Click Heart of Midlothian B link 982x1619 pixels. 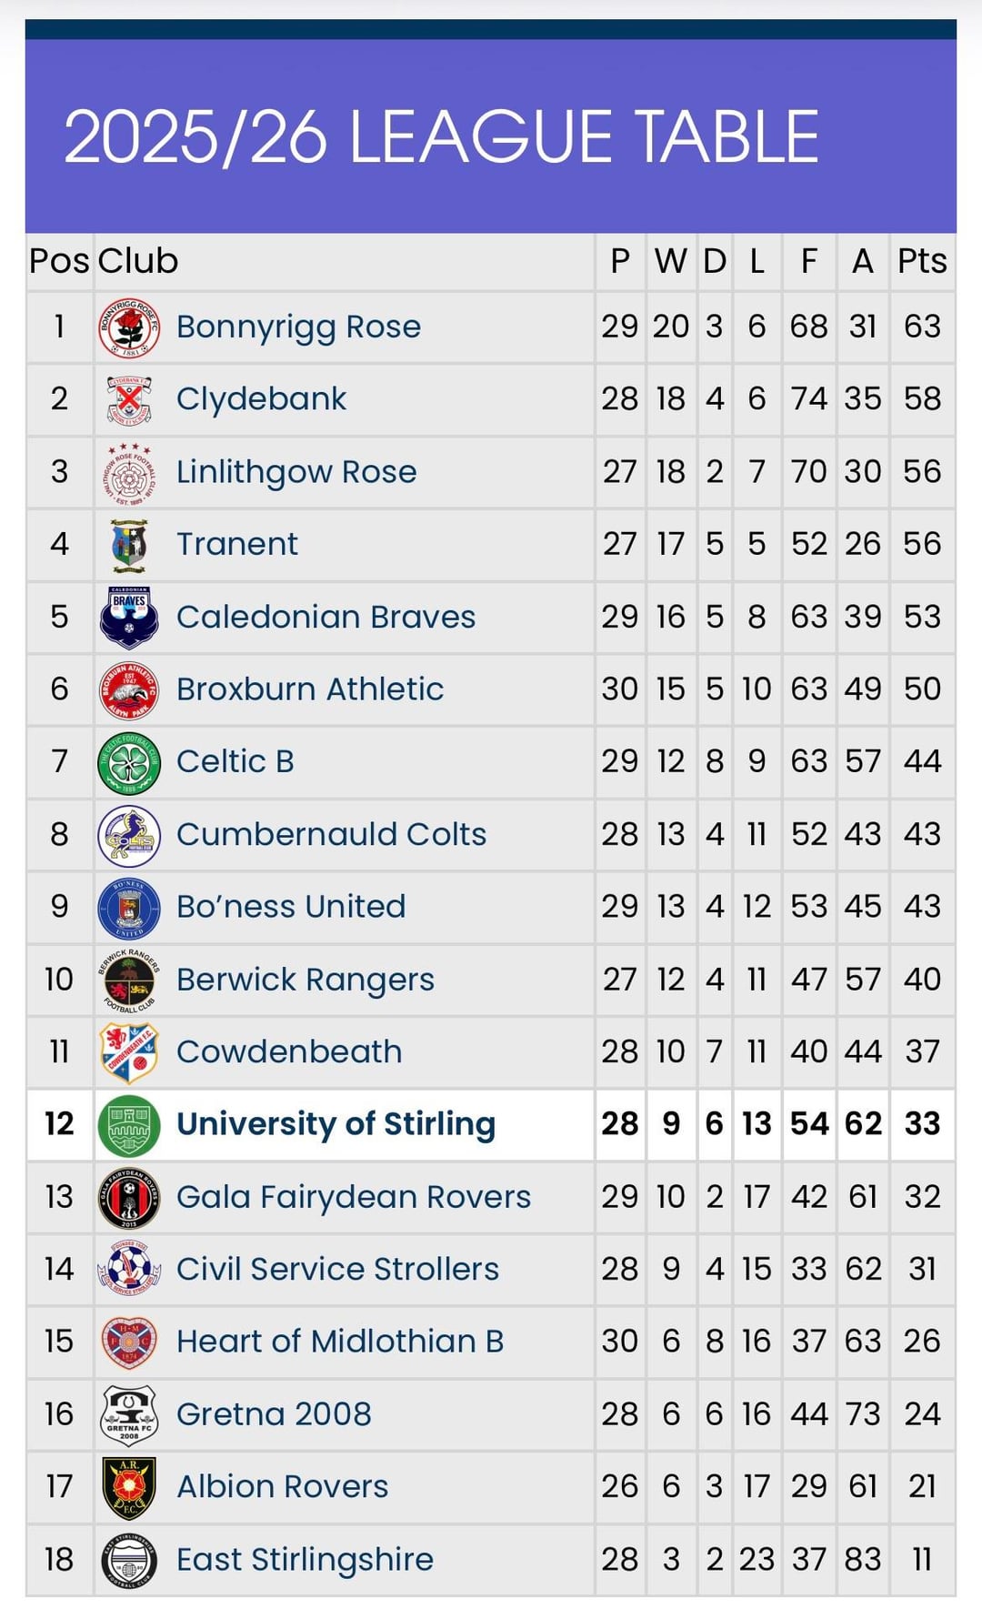[x=340, y=1342]
